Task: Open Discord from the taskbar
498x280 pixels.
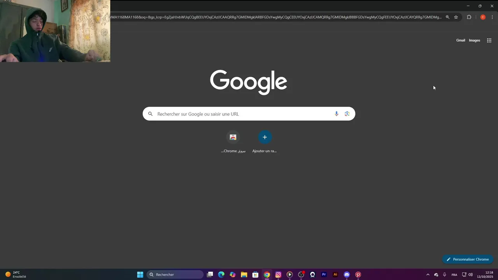Action: tap(347, 275)
